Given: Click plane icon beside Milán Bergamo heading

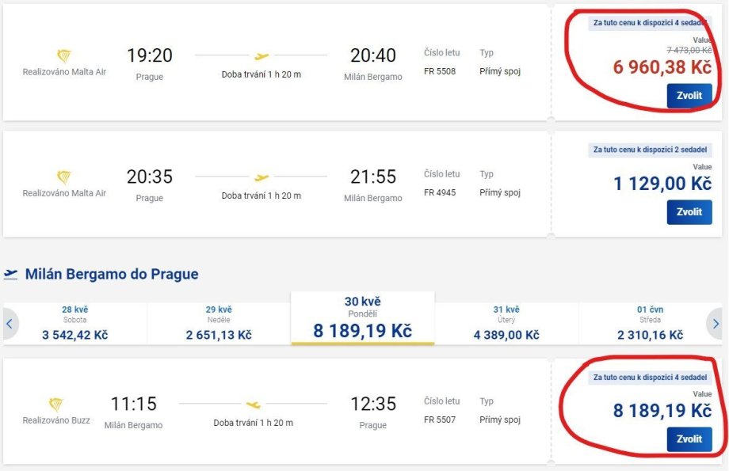Looking at the screenshot, I should click(x=11, y=274).
